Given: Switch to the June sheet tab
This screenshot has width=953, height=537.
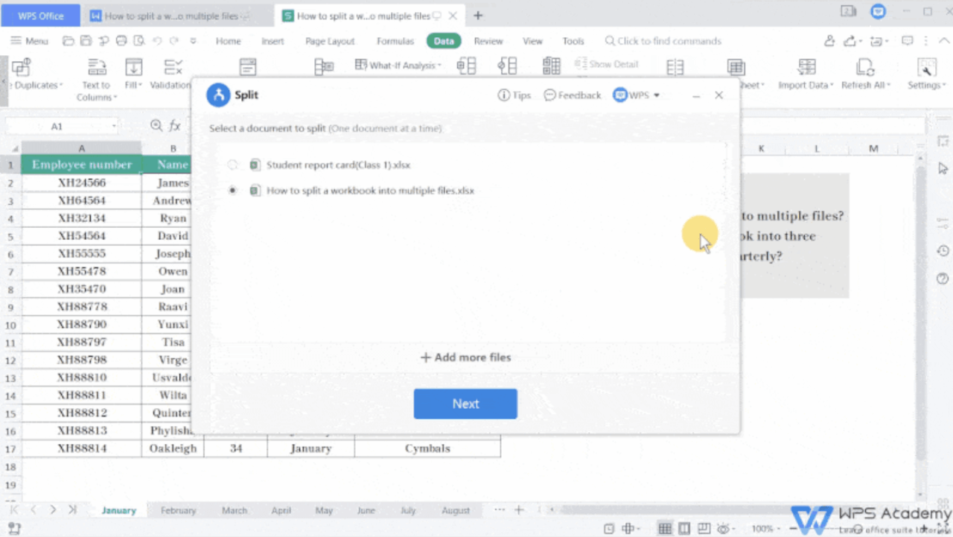Looking at the screenshot, I should click(x=366, y=510).
